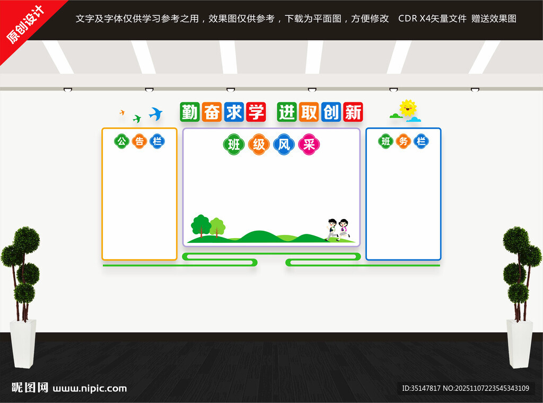Viewport: 543px width, 403px height.
Task: Click the green 进 title tile
Action: 287,112
